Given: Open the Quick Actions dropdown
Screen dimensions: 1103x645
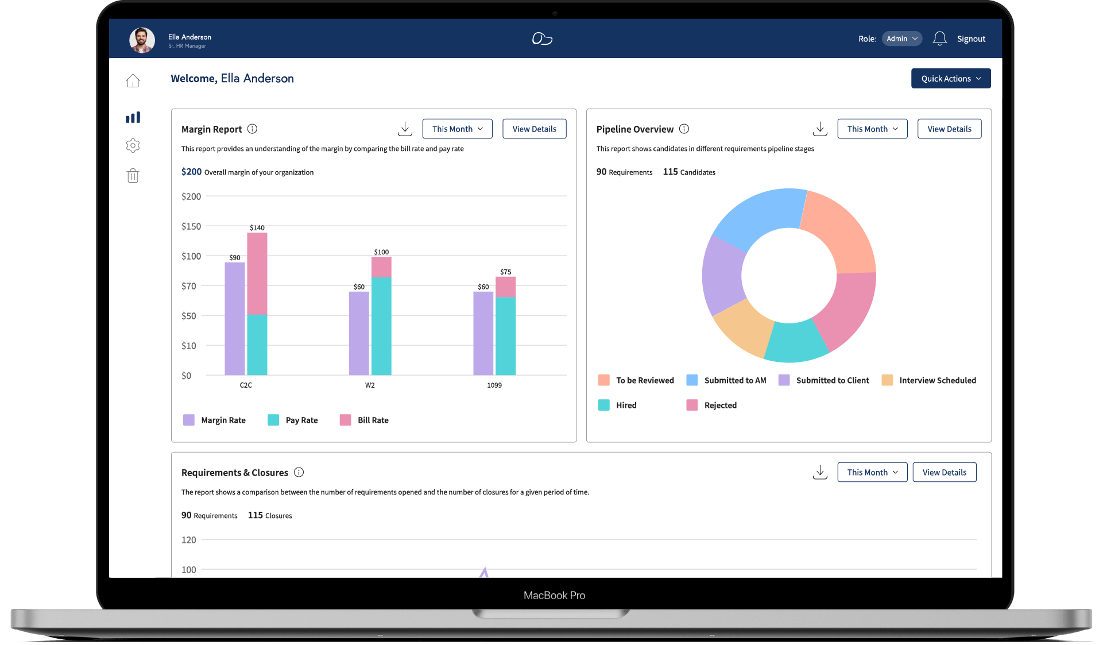Looking at the screenshot, I should [x=950, y=78].
